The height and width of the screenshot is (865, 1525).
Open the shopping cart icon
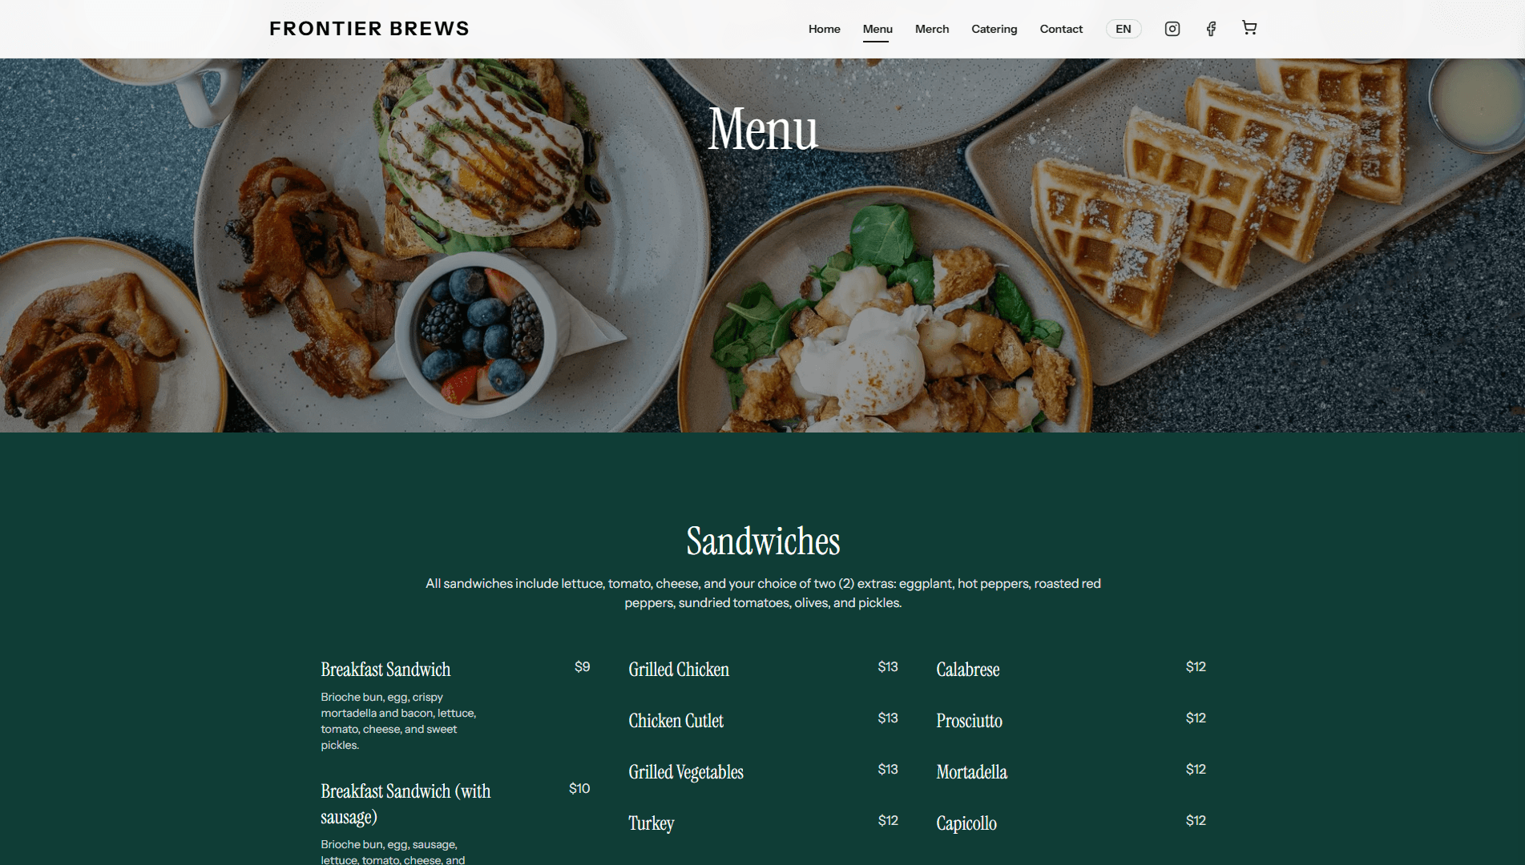click(x=1249, y=28)
